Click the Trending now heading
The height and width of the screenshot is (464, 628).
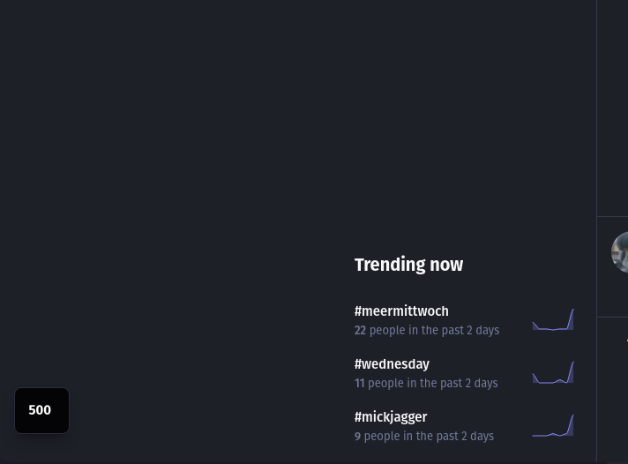pos(408,265)
